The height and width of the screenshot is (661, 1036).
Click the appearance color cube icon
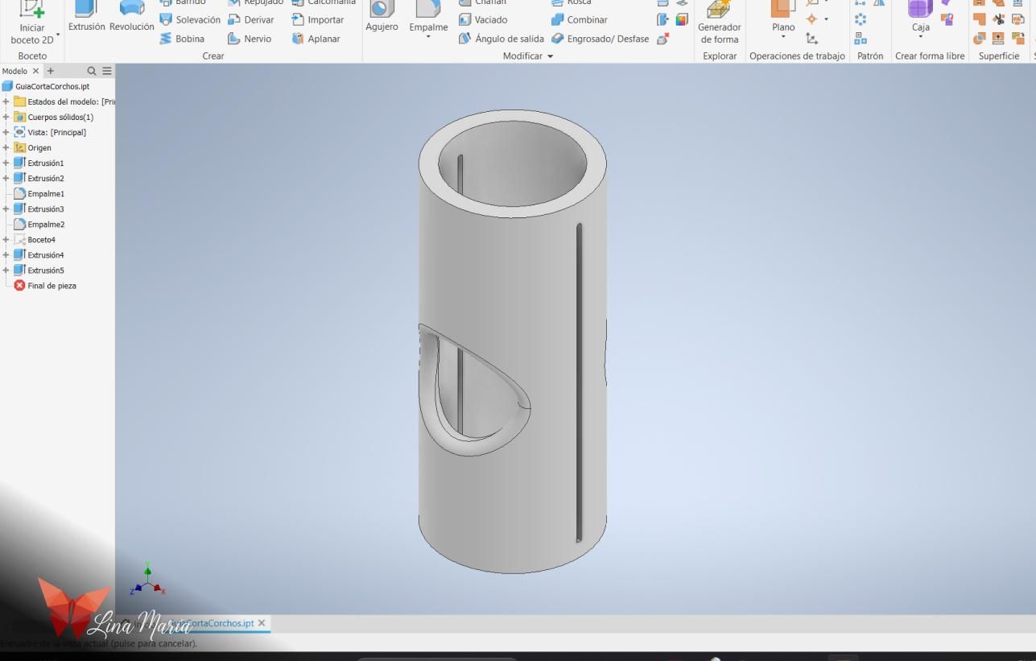point(682,19)
